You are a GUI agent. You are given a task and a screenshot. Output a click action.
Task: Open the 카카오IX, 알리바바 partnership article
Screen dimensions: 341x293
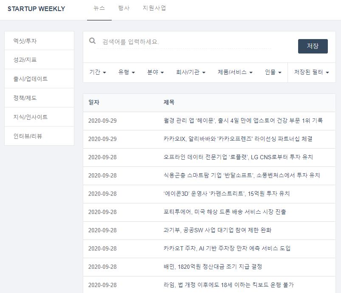238,139
